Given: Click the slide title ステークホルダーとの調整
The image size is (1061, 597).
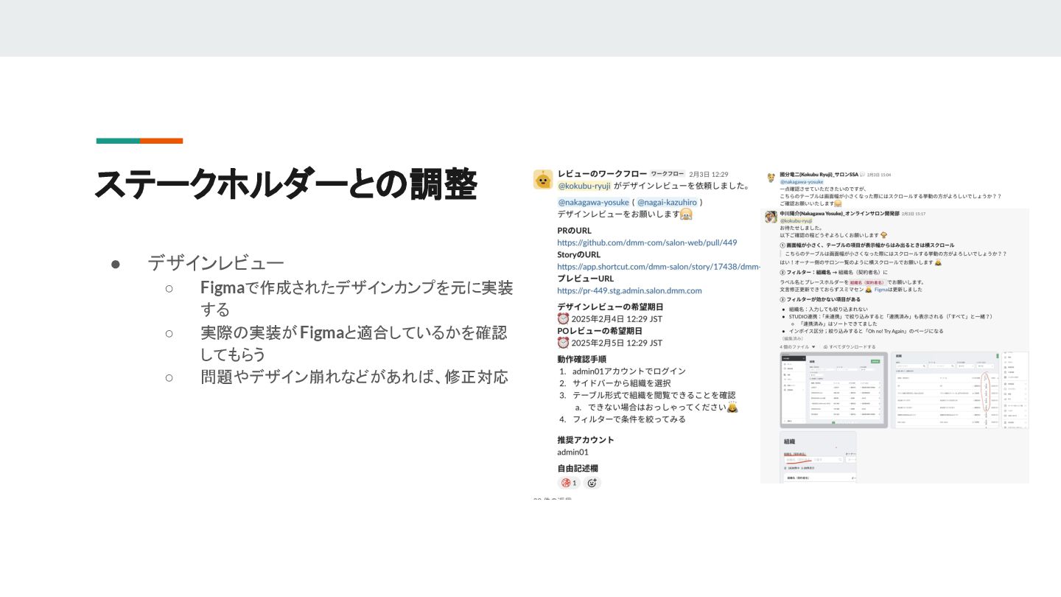Looking at the screenshot, I should click(286, 184).
